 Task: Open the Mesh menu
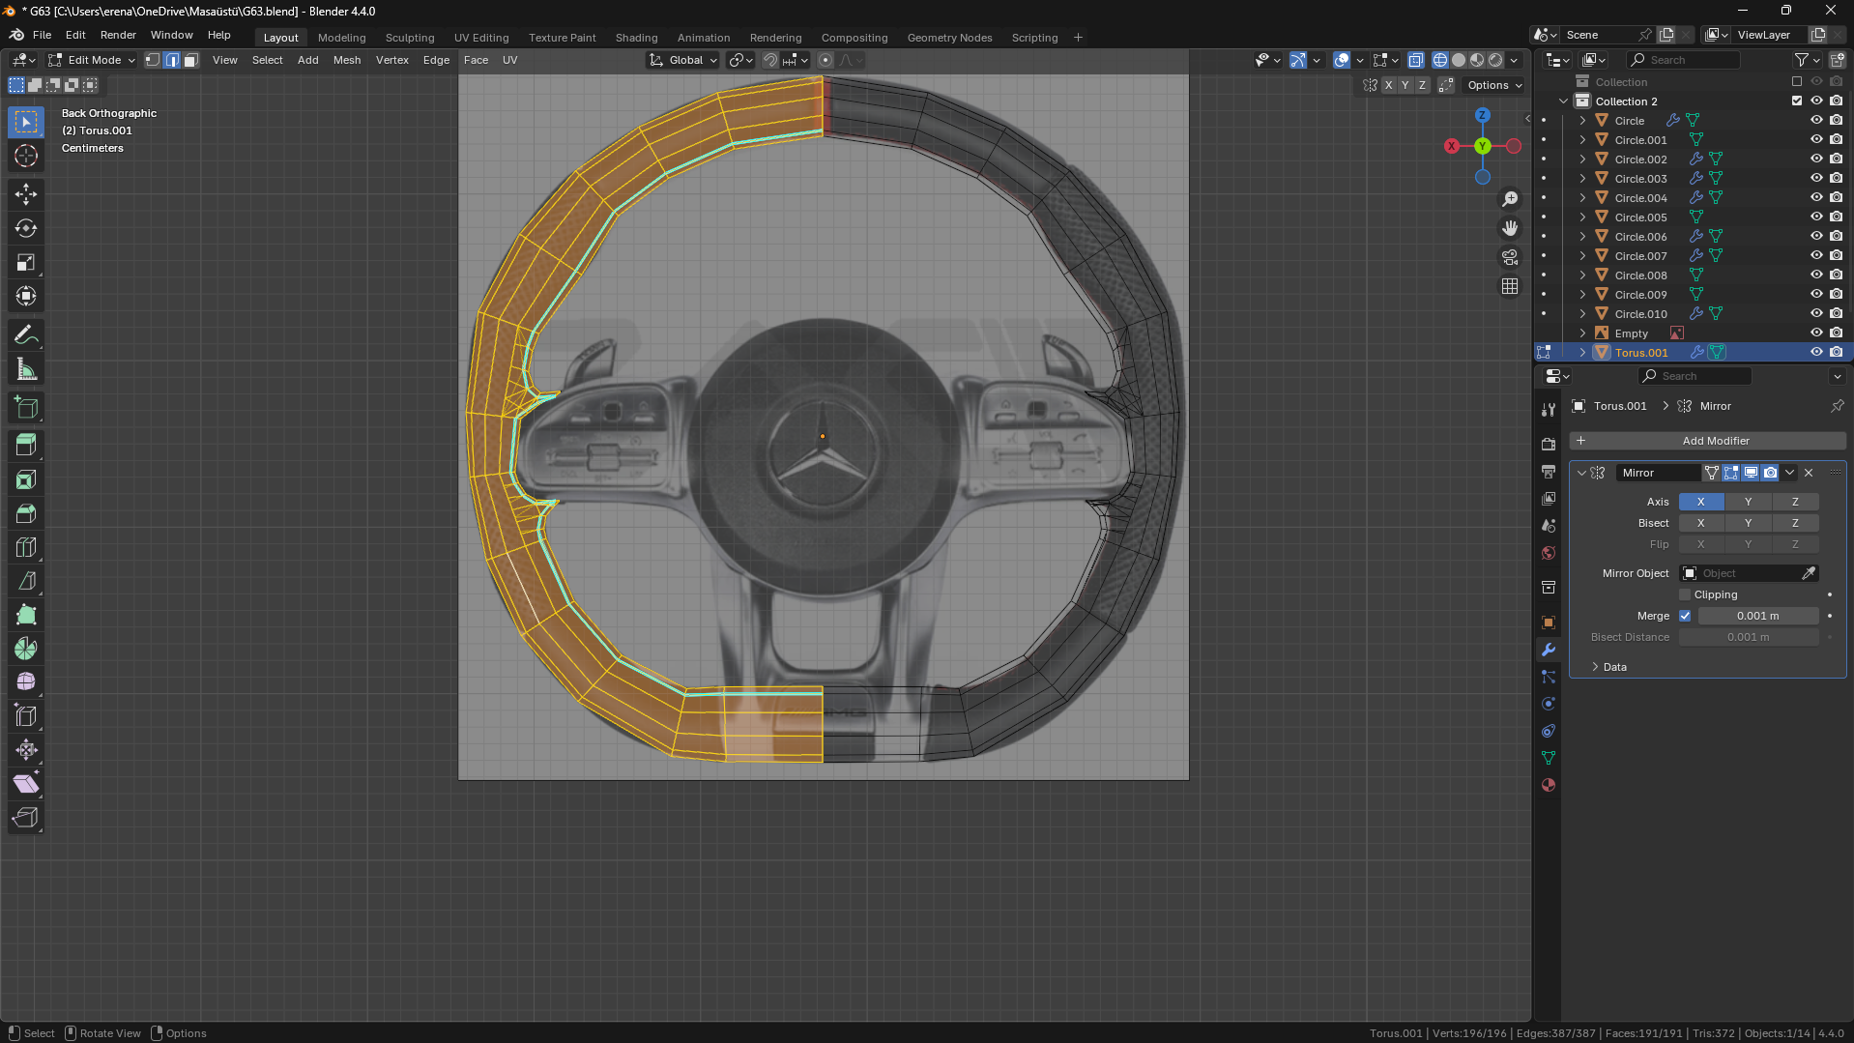[x=346, y=60]
